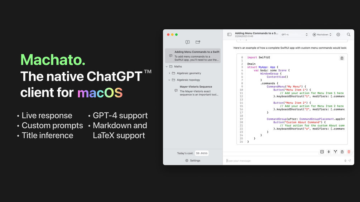This screenshot has width=360, height=202.
Task: Click the search magnifier icon
Action: pyautogui.click(x=349, y=35)
